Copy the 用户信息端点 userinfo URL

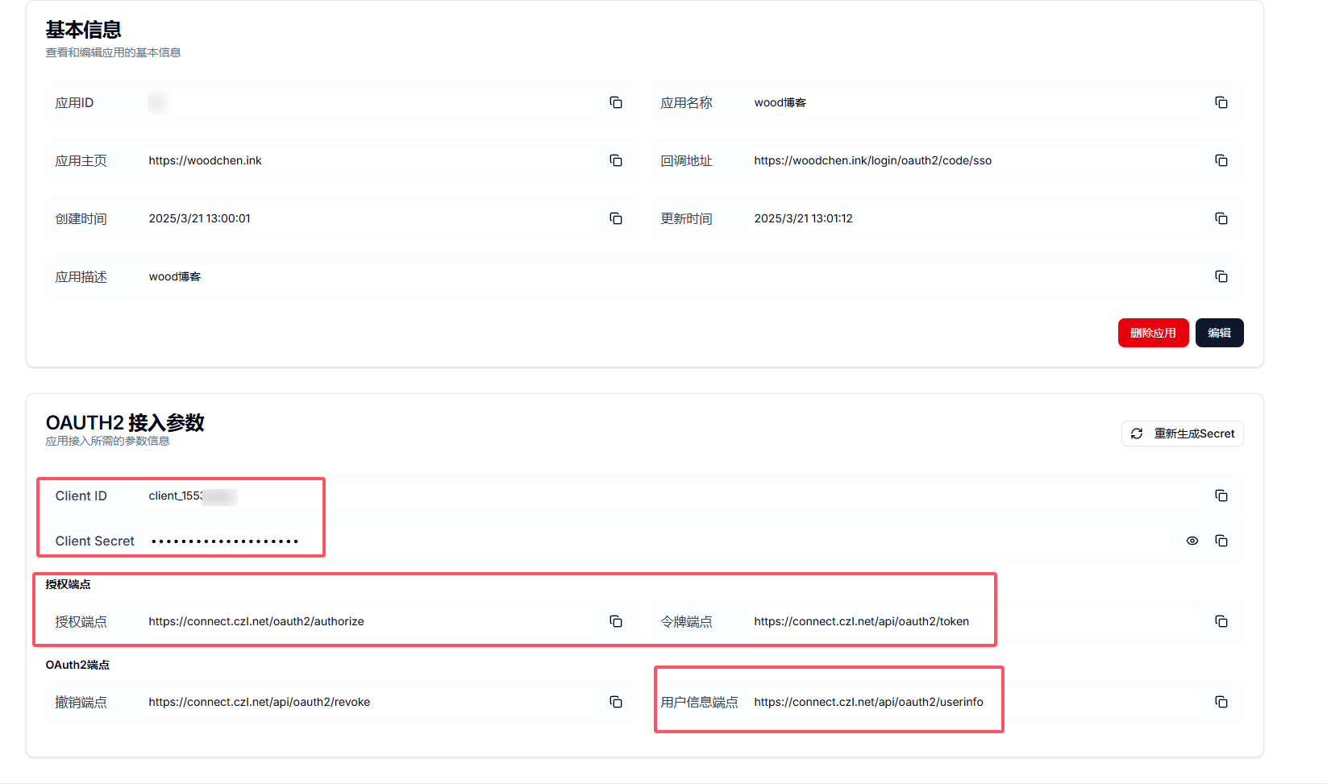pyautogui.click(x=1221, y=702)
